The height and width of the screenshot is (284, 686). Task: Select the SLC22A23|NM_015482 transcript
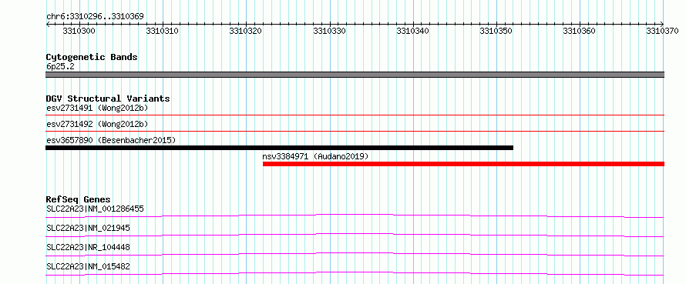355,273
